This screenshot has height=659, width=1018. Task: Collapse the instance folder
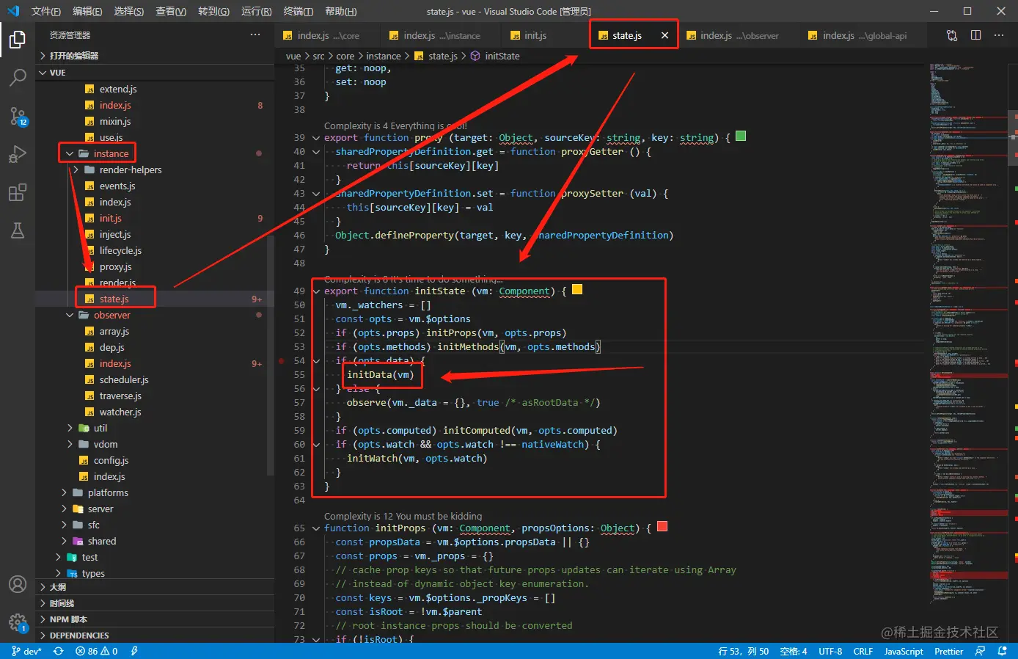point(111,153)
